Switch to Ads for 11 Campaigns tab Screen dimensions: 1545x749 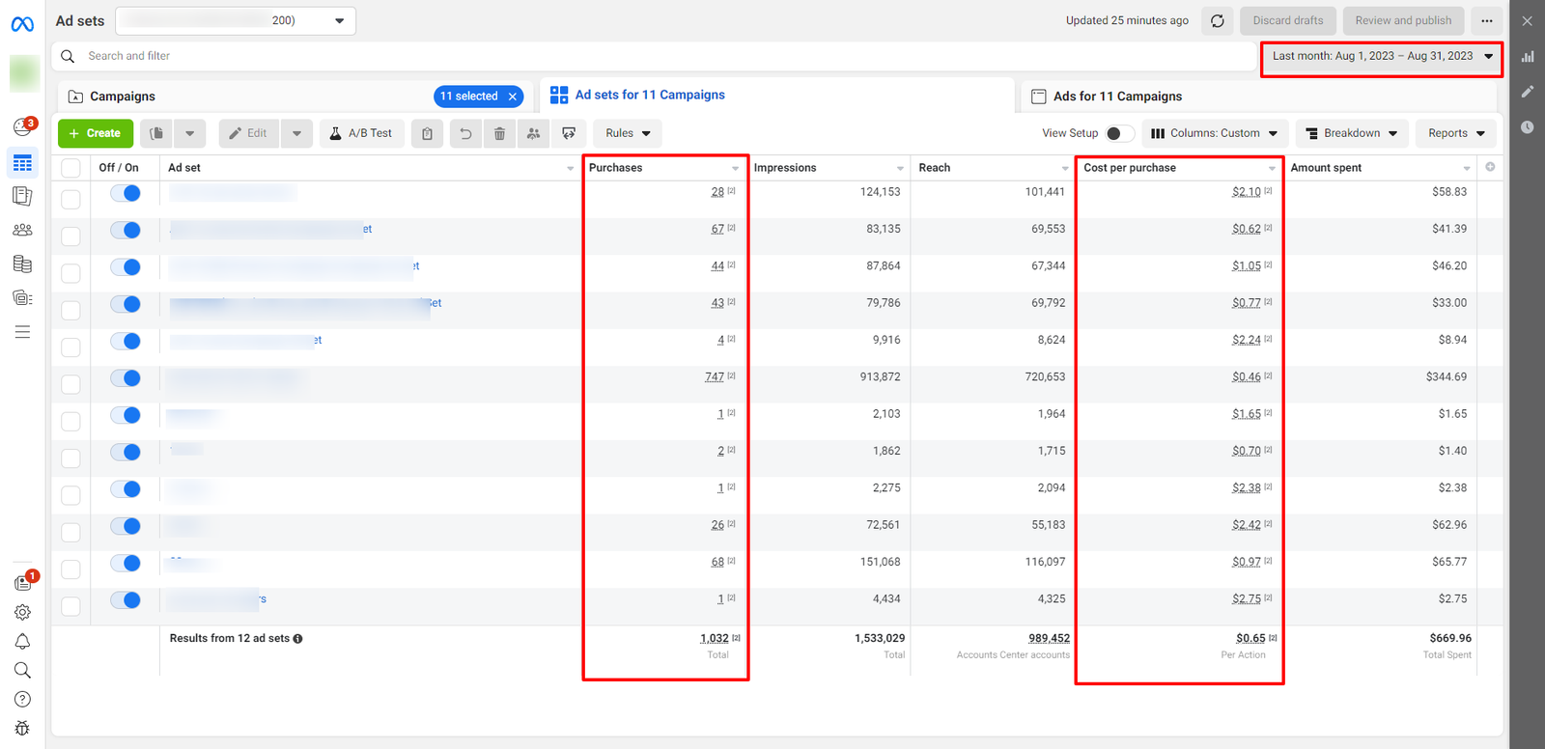pyautogui.click(x=1117, y=97)
